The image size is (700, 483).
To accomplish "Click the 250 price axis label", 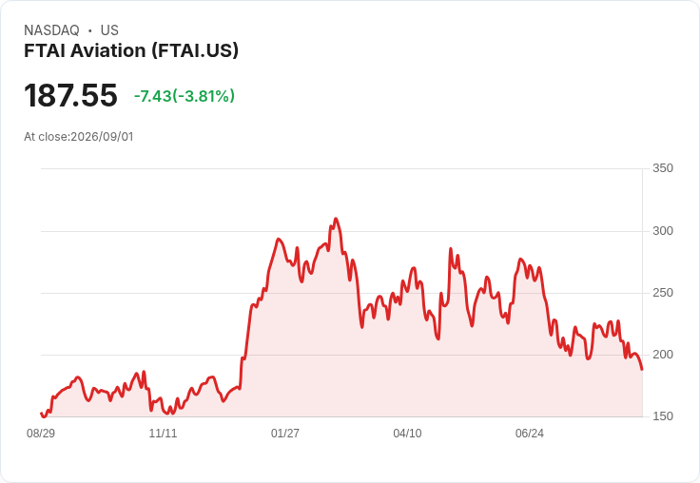I will (663, 293).
